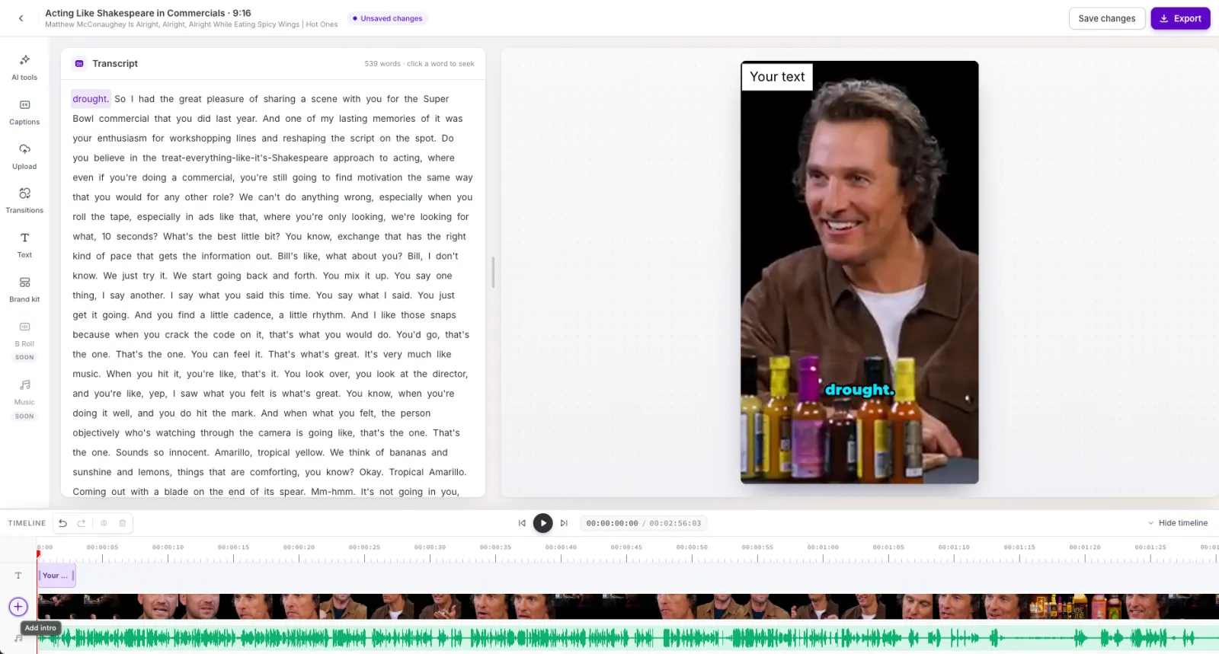Click the current time 00:00:00:00 display
Image resolution: width=1219 pixels, height=654 pixels.
tap(612, 523)
